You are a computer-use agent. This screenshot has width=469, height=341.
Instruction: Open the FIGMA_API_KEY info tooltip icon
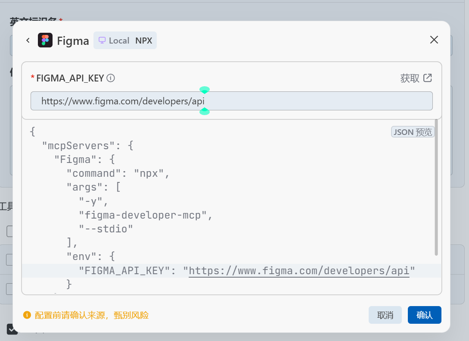click(111, 78)
